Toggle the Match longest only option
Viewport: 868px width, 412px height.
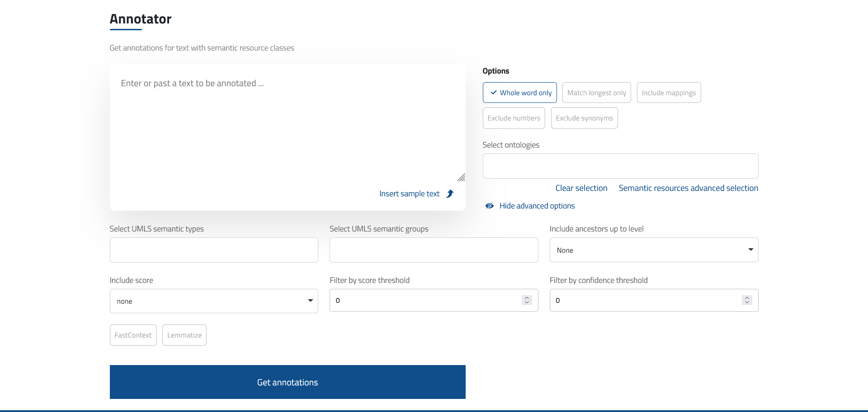[x=596, y=93]
